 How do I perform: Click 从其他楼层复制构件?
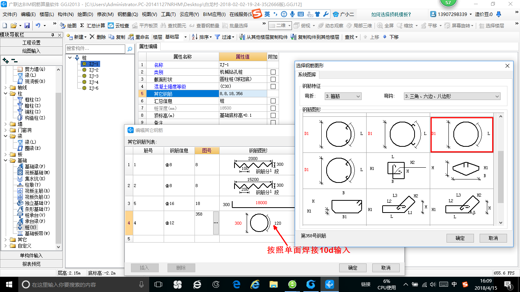click(263, 37)
